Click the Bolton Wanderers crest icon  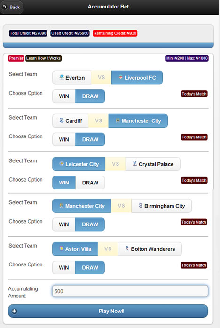coord(127,248)
